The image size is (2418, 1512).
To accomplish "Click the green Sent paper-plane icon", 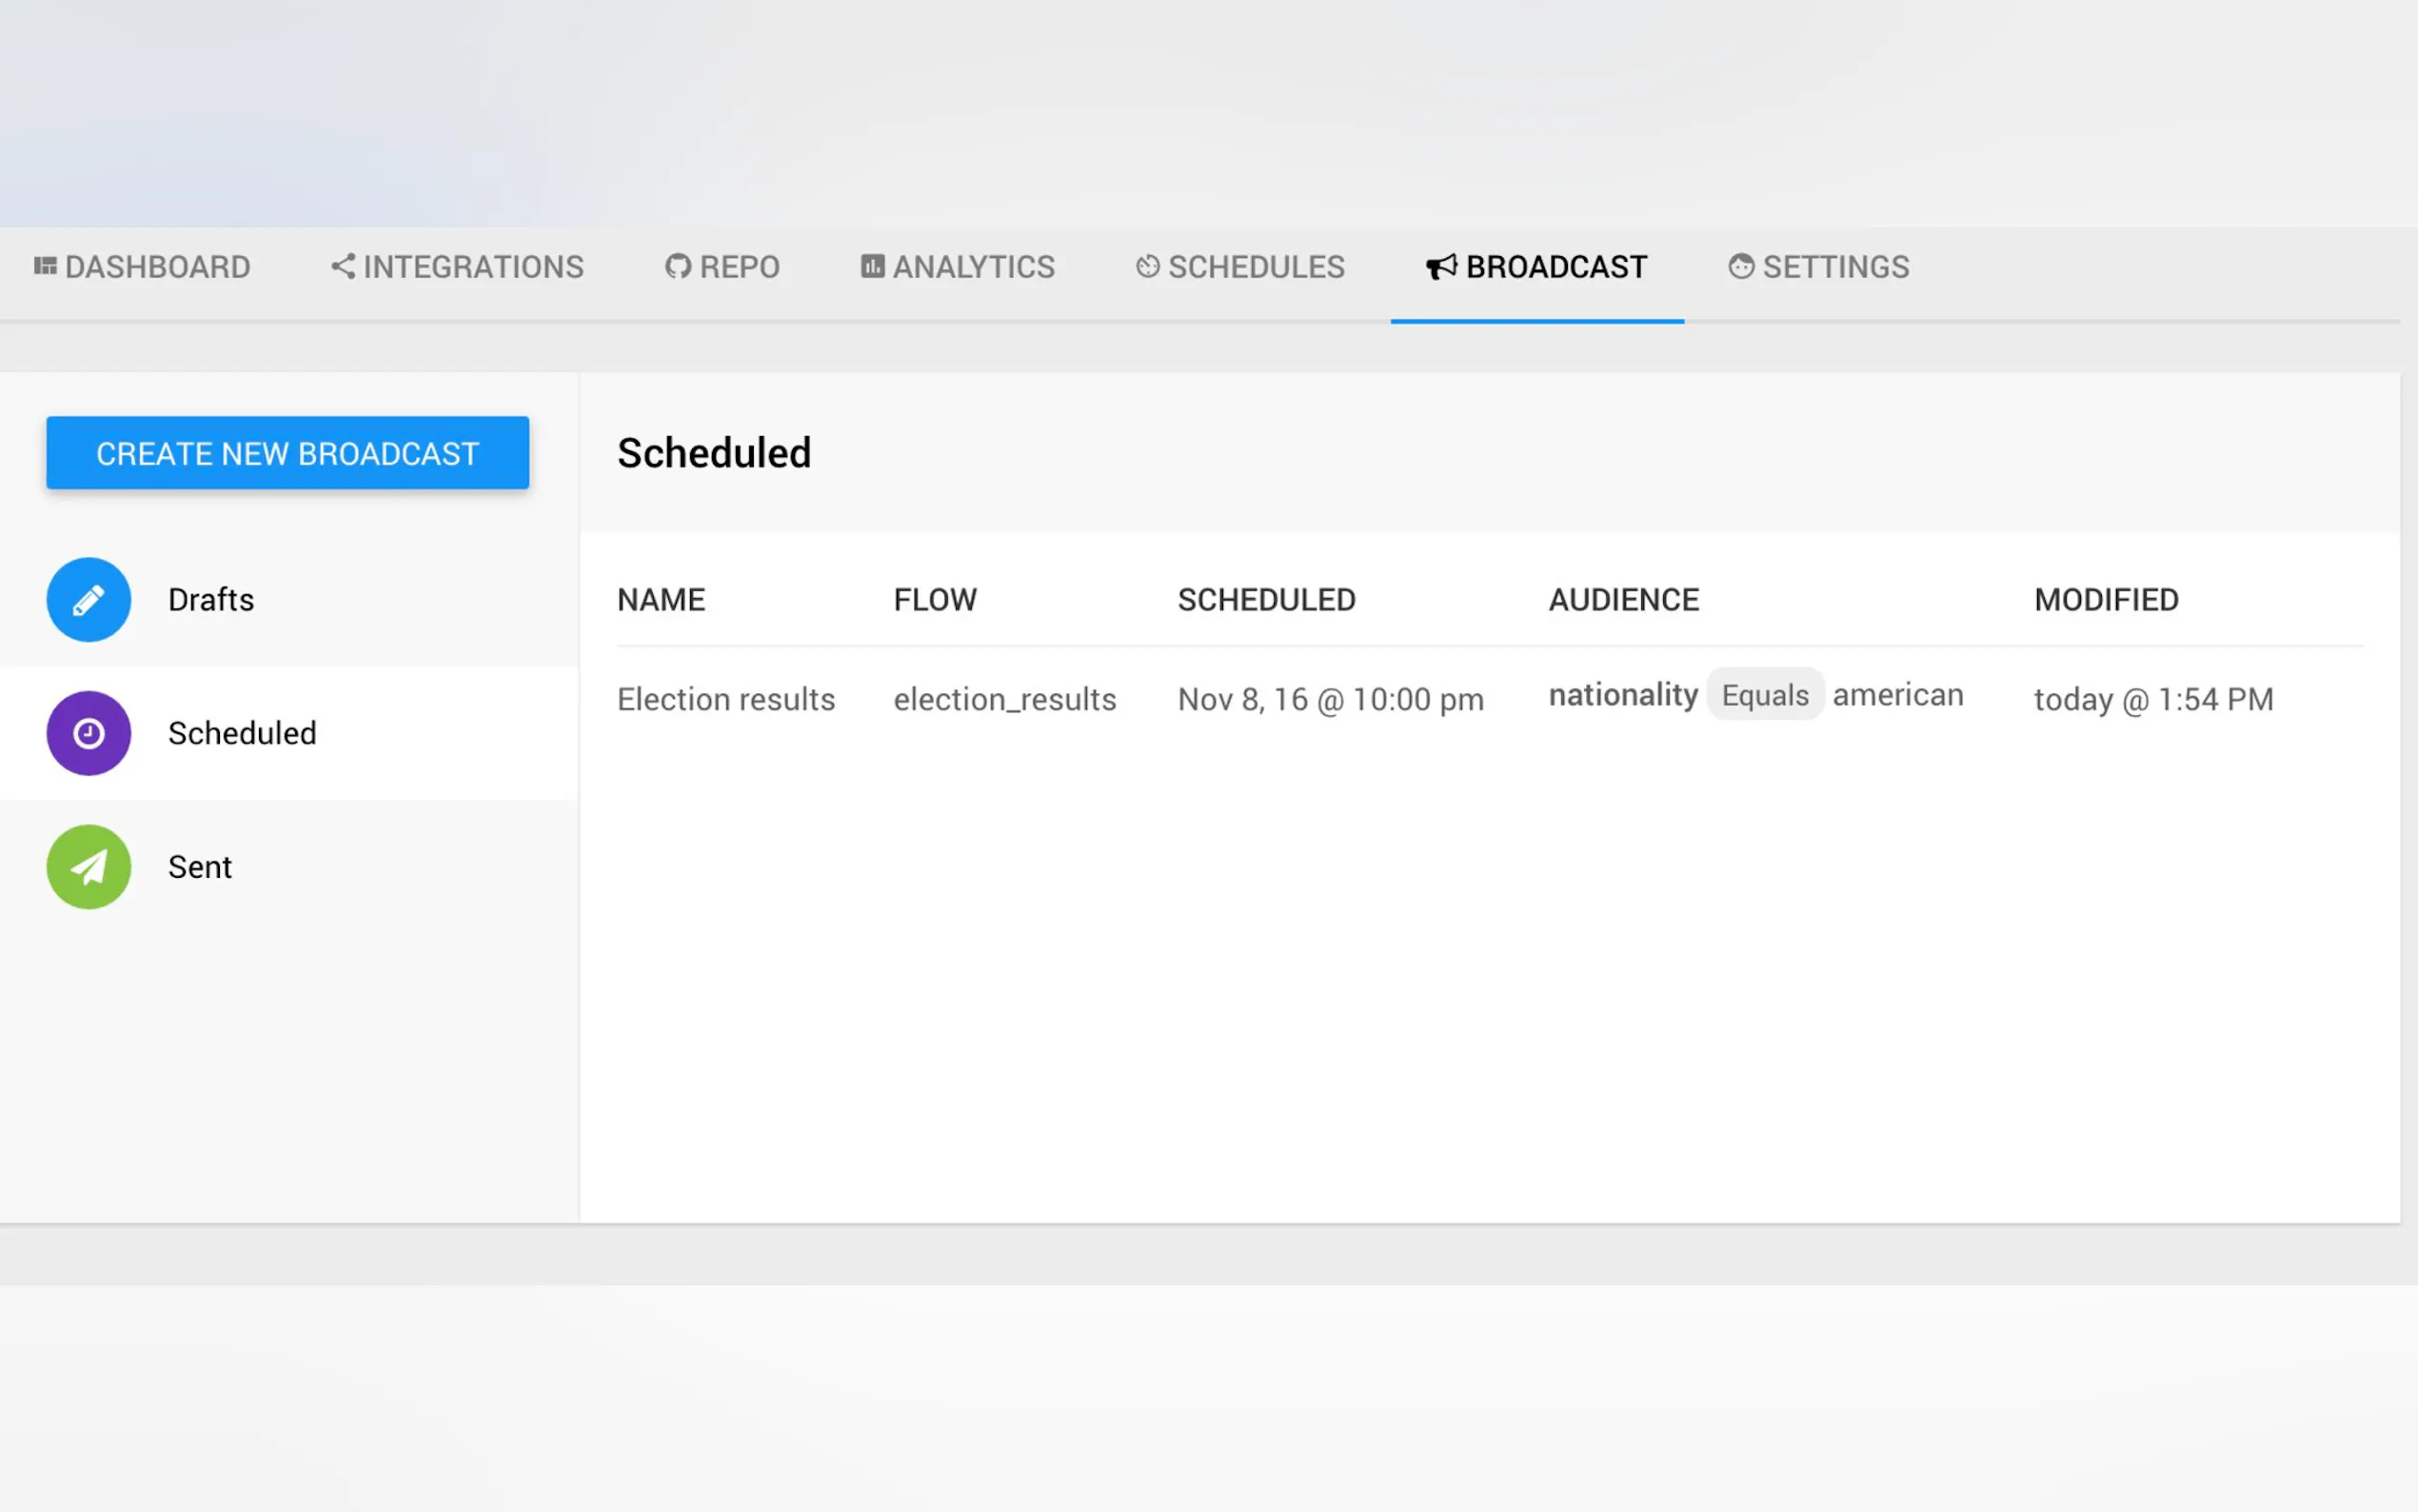I will tap(88, 866).
